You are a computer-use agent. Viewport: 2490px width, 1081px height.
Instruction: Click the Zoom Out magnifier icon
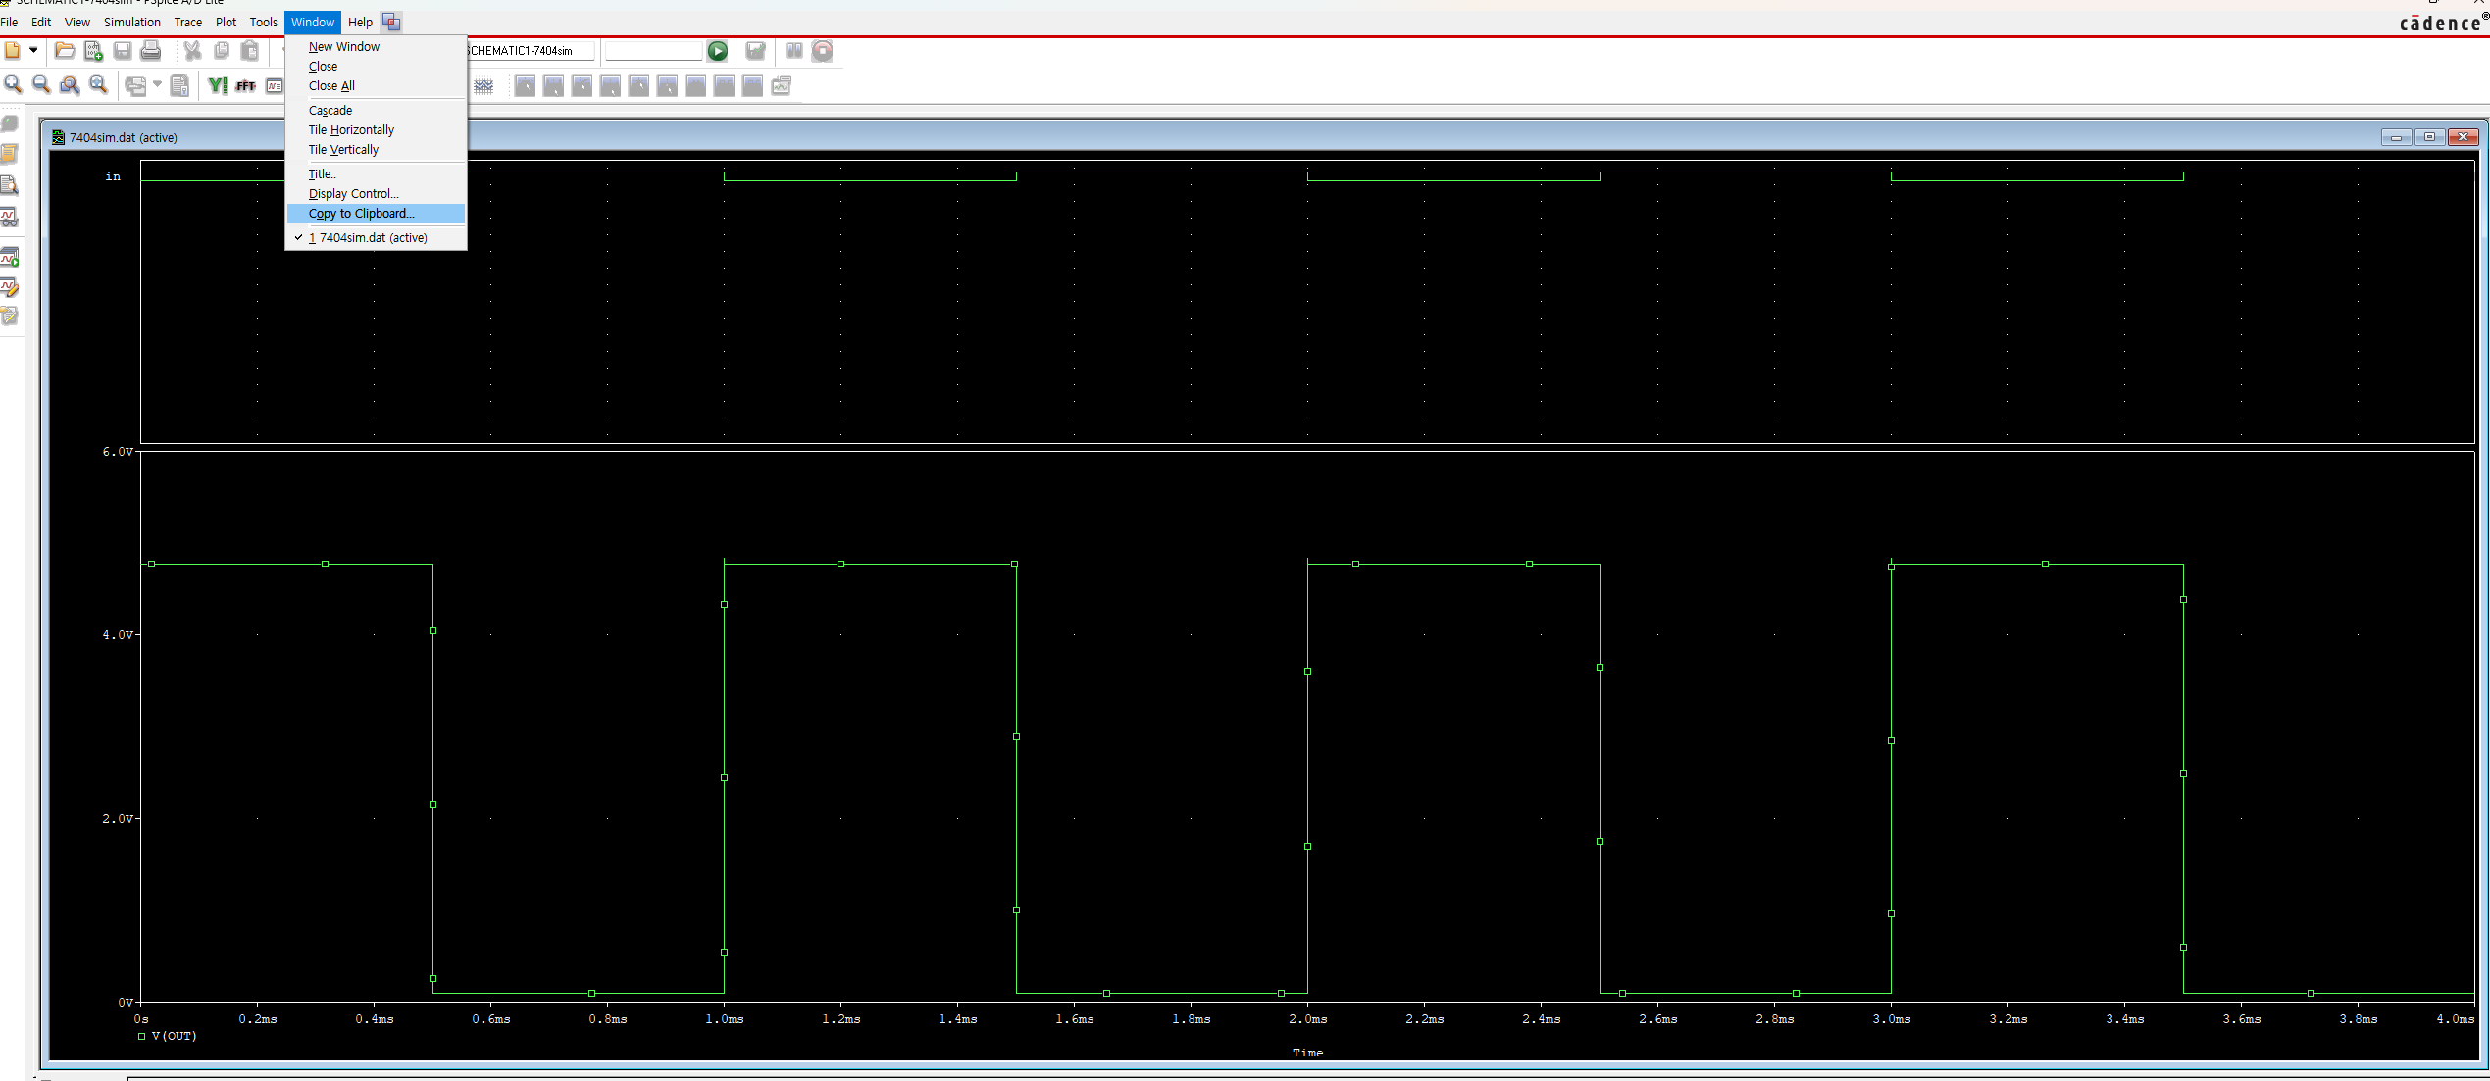pyautogui.click(x=41, y=86)
